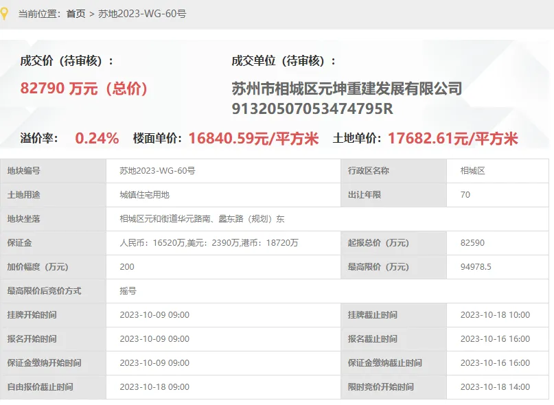Select starting price value 82590
This screenshot has width=554, height=405.
[x=472, y=243]
